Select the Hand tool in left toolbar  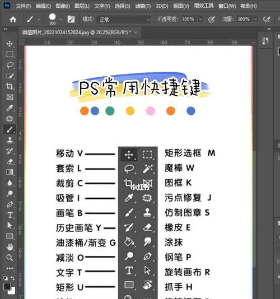point(10,247)
